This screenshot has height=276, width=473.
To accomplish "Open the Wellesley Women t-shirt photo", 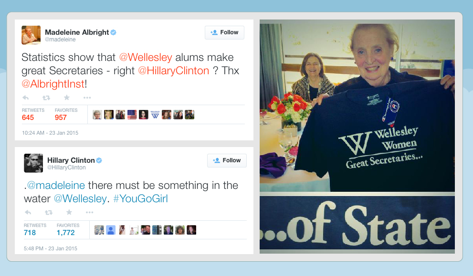I will coord(357,106).
